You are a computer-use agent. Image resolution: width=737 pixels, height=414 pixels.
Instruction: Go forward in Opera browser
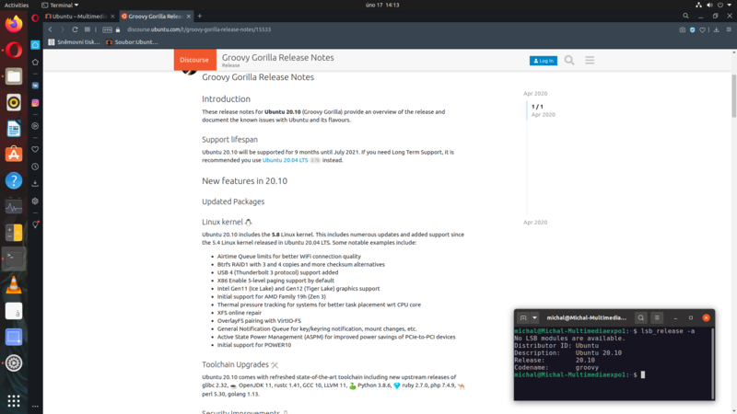click(62, 29)
